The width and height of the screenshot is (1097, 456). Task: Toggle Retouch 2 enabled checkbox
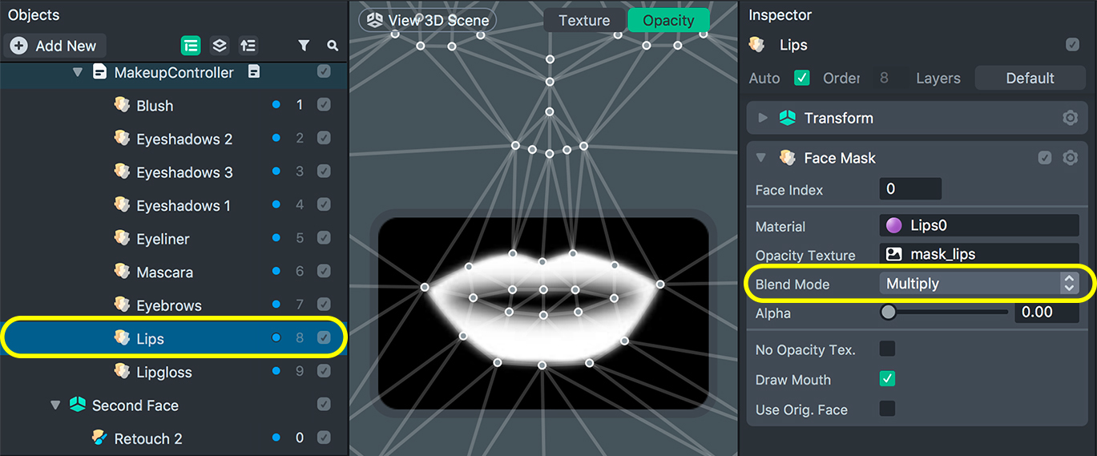324,438
